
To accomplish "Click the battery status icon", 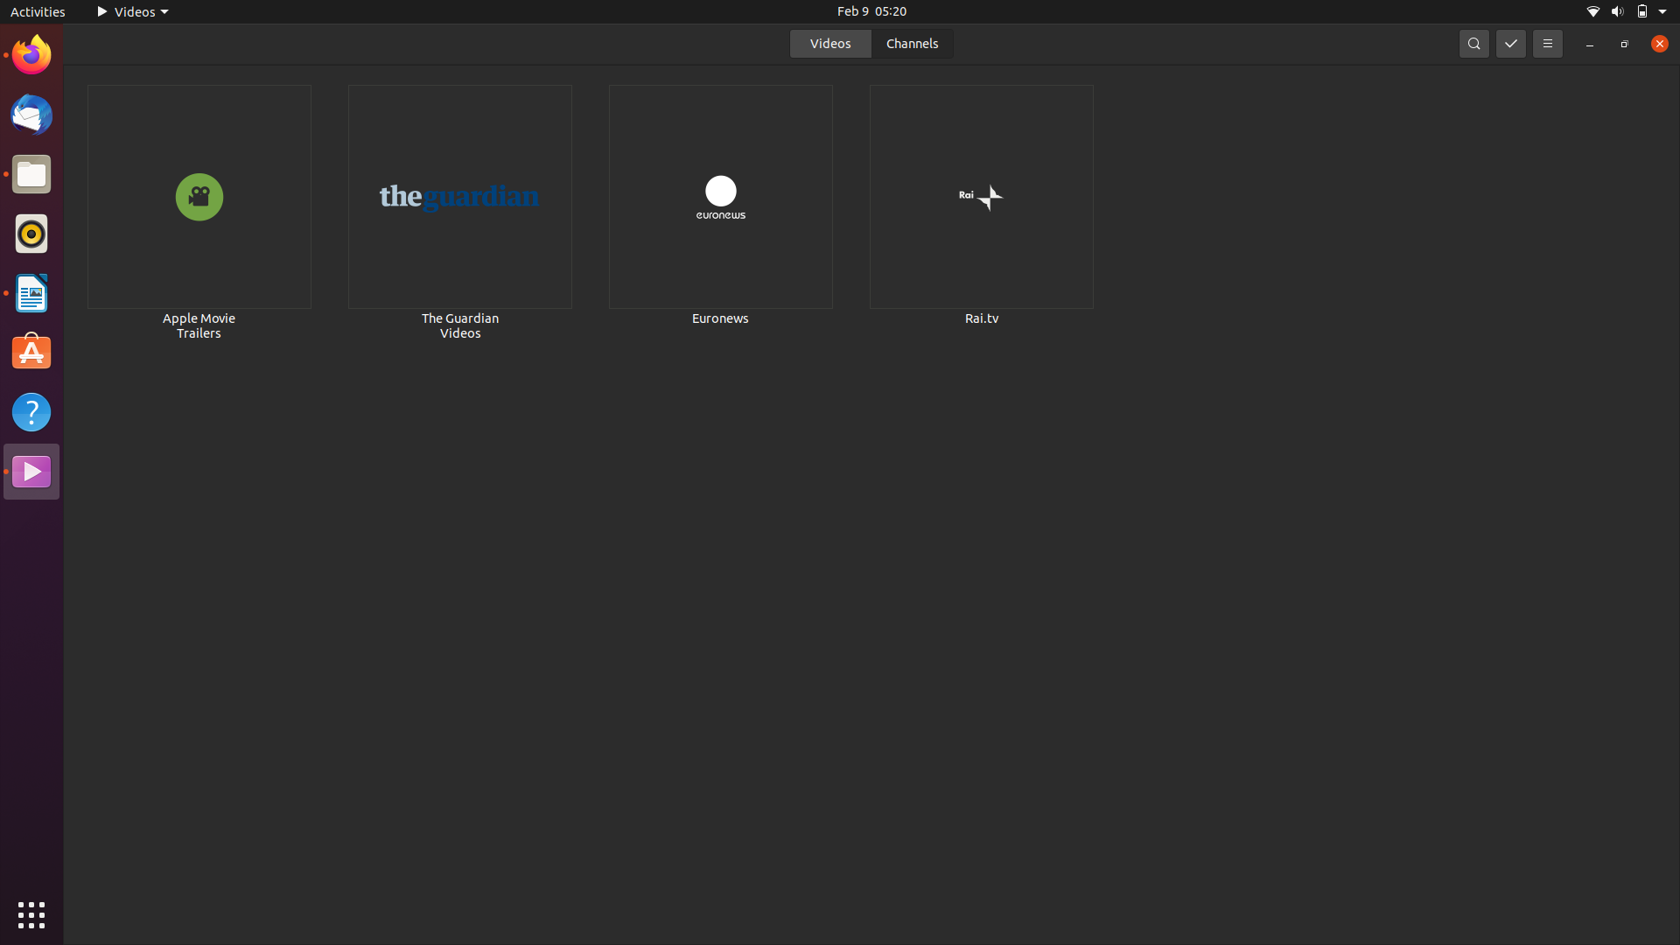I will 1641,11.
